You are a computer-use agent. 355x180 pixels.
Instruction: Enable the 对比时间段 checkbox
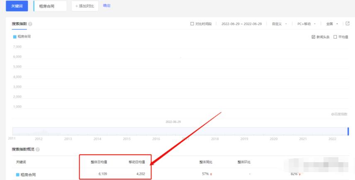click(192, 24)
